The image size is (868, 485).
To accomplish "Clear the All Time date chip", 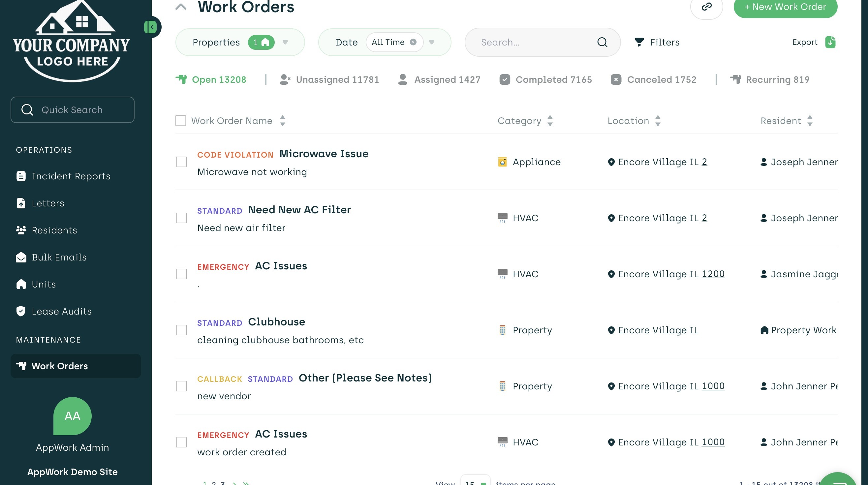I will (x=413, y=42).
